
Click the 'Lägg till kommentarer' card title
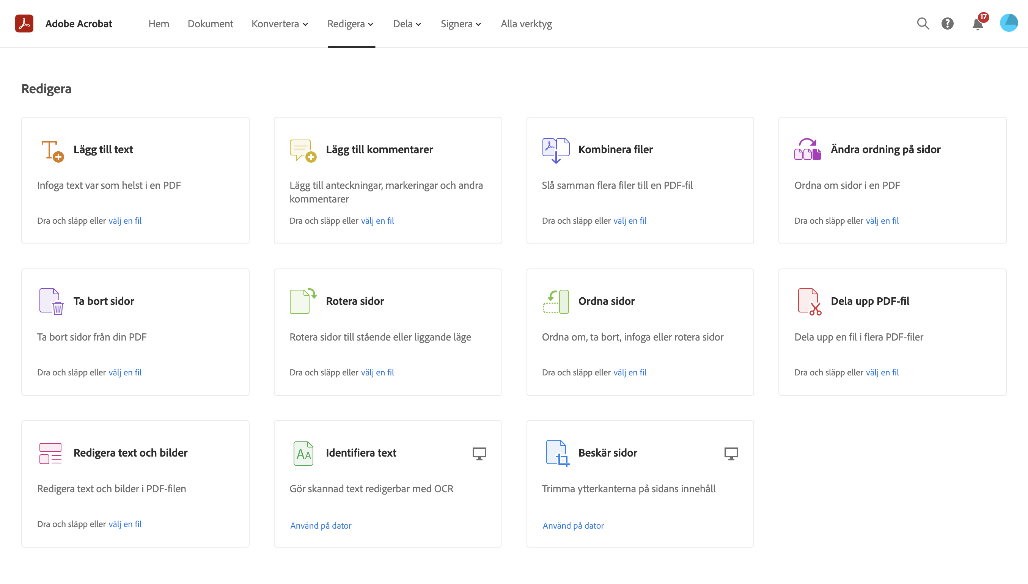[x=379, y=150]
